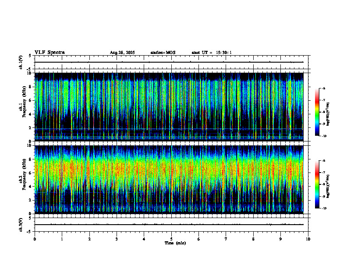The width and height of the screenshot is (347, 268).
Task: Click the ch.1 spectrogram color scale bar
Action: pos(317,112)
